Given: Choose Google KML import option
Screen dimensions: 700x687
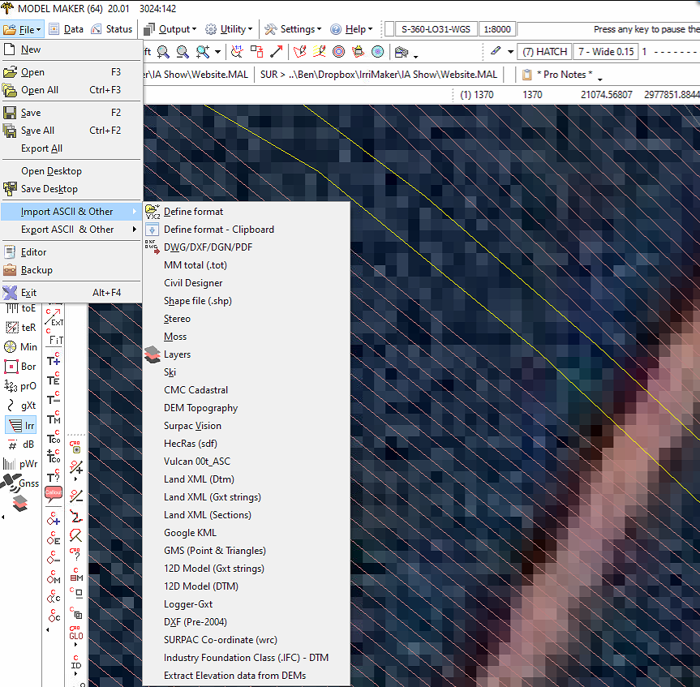Looking at the screenshot, I should (x=190, y=533).
